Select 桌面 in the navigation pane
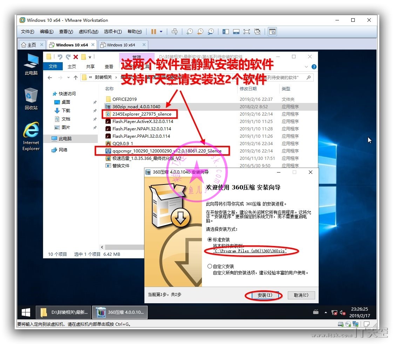The width and height of the screenshot is (394, 344). coord(66,102)
